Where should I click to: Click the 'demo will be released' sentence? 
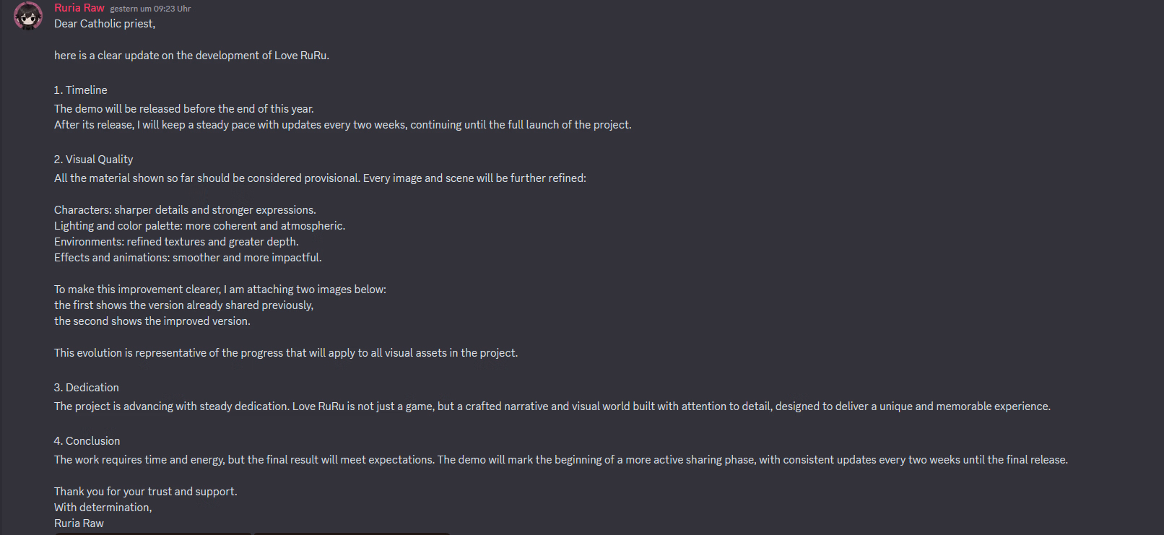coord(184,109)
